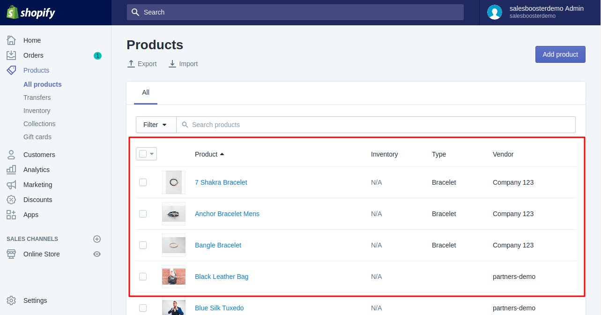601x315 pixels.
Task: Add a sales channel with plus icon
Action: [97, 239]
